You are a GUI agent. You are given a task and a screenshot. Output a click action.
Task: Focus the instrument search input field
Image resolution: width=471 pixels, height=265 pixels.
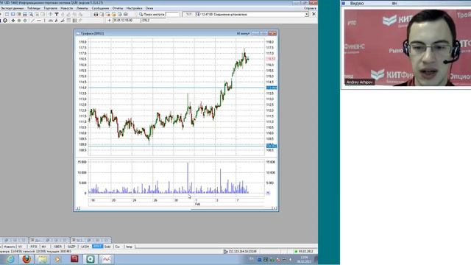coord(172,15)
